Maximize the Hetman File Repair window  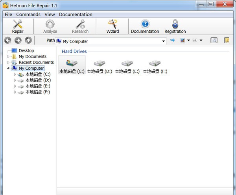(211, 4)
